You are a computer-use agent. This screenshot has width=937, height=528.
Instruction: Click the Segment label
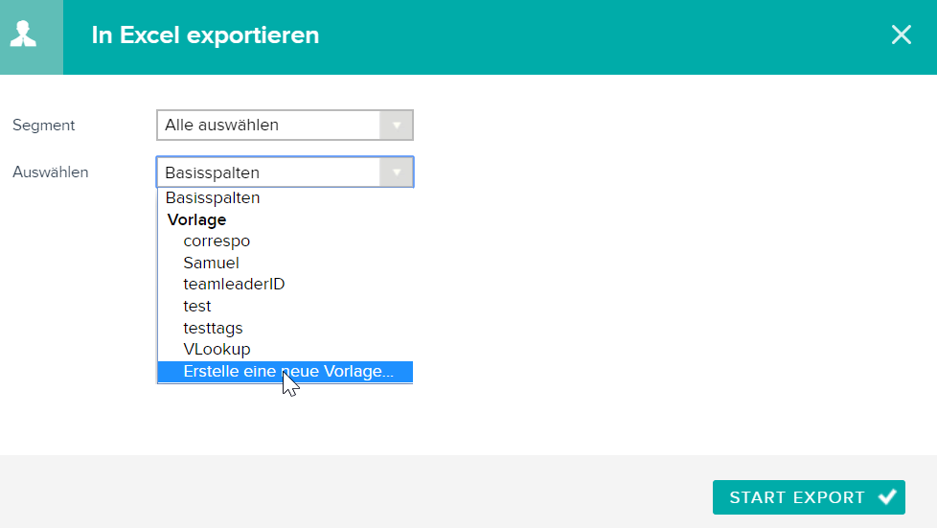(x=44, y=125)
